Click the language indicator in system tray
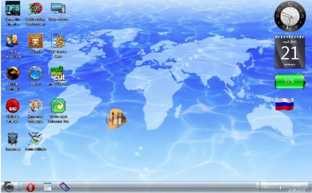This screenshot has height=193, width=312. [265, 187]
